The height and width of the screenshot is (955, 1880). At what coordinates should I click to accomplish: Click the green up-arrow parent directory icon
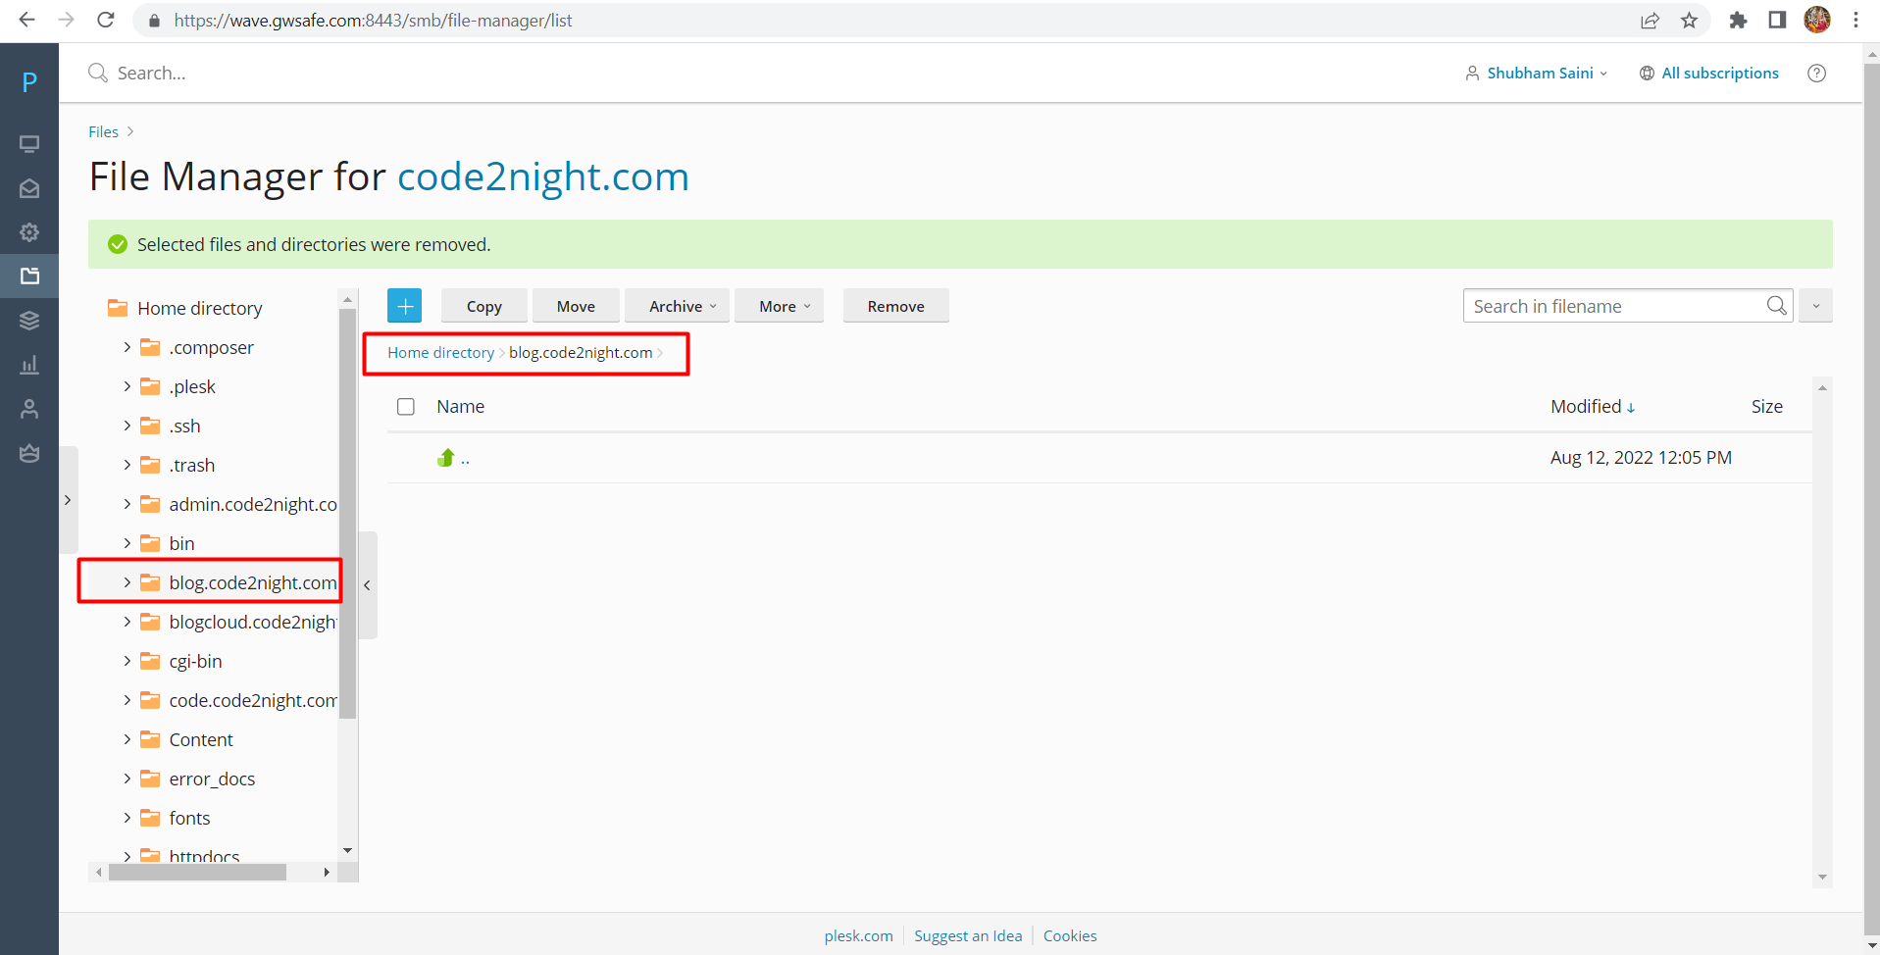pos(446,458)
